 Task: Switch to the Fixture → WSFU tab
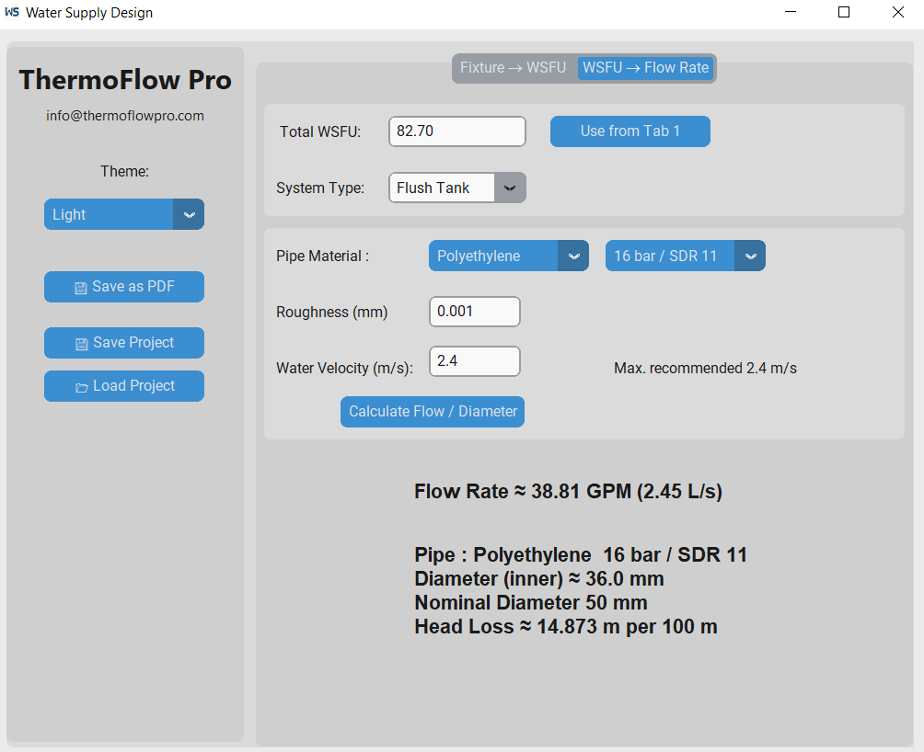point(513,68)
